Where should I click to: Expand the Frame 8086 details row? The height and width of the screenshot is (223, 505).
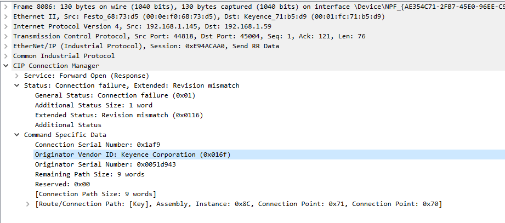(x=5, y=7)
